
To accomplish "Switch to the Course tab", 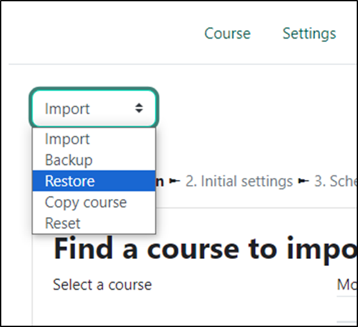I will [228, 33].
